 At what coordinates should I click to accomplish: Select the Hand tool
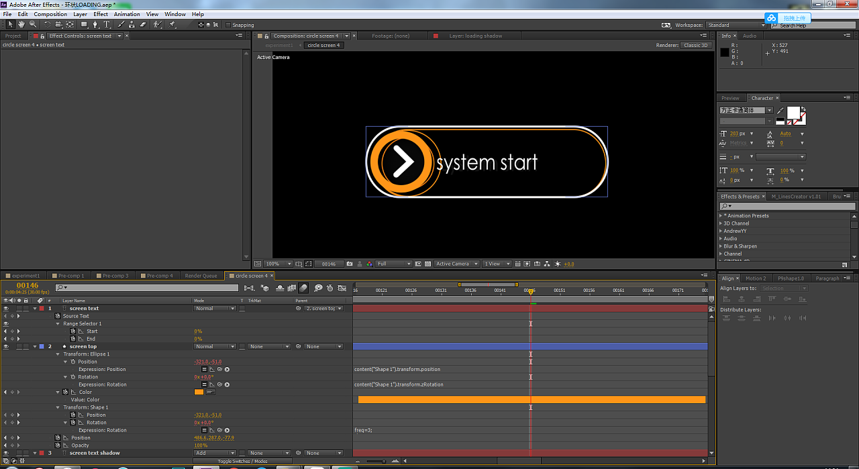(x=21, y=24)
